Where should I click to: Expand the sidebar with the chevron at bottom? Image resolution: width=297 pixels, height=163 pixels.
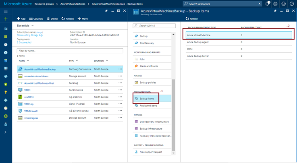[x=6, y=132]
